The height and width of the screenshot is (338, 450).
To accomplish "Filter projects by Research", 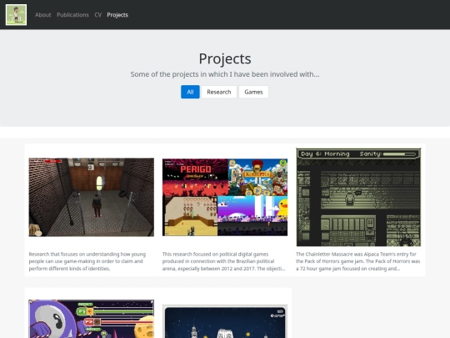I will point(219,92).
